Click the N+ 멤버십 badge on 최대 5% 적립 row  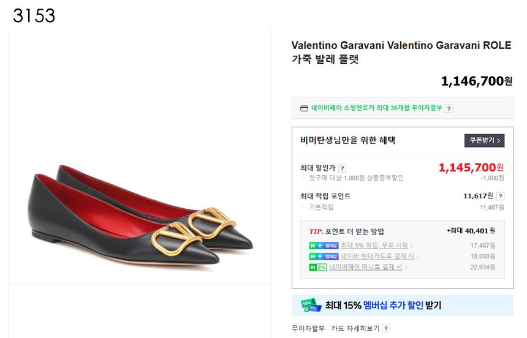(324, 246)
